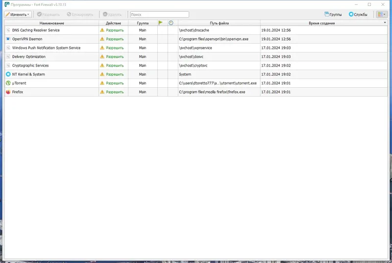Click the utorrent.exe file path cell

pos(219,83)
